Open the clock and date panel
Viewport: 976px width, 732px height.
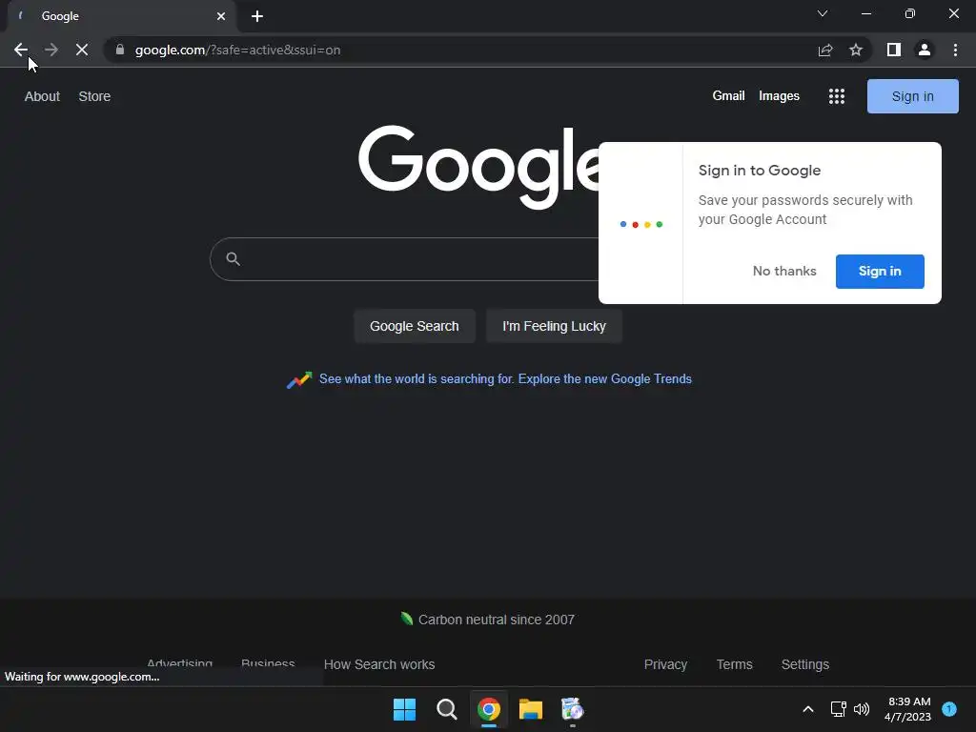(x=907, y=709)
